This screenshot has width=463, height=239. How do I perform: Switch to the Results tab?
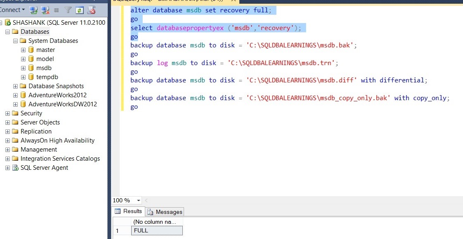[x=128, y=211]
